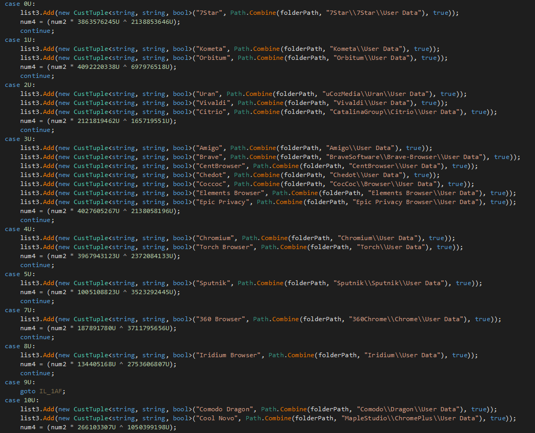The height and width of the screenshot is (433, 535).
Task: Click the "7Star\\7Star\\User Data" path string
Action: [374, 13]
